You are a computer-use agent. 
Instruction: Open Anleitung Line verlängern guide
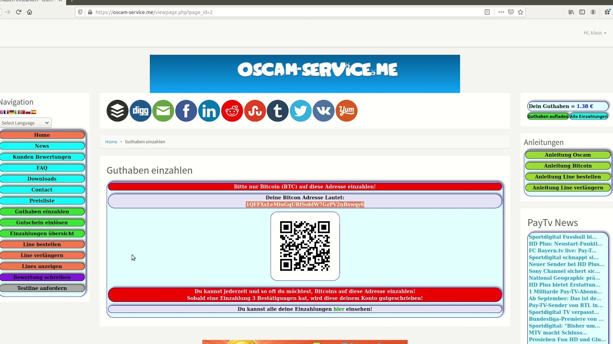(568, 188)
